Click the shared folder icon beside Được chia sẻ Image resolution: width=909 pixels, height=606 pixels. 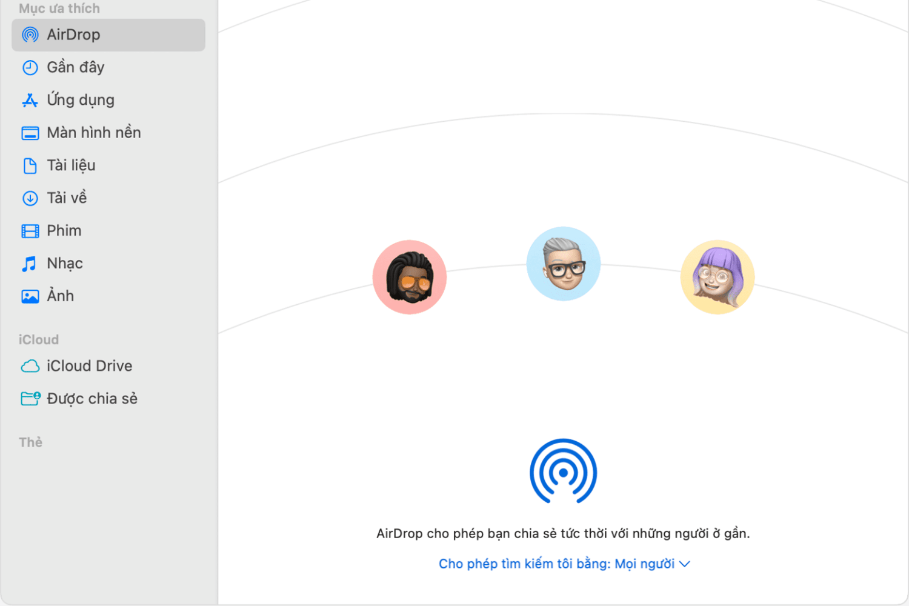coord(30,398)
